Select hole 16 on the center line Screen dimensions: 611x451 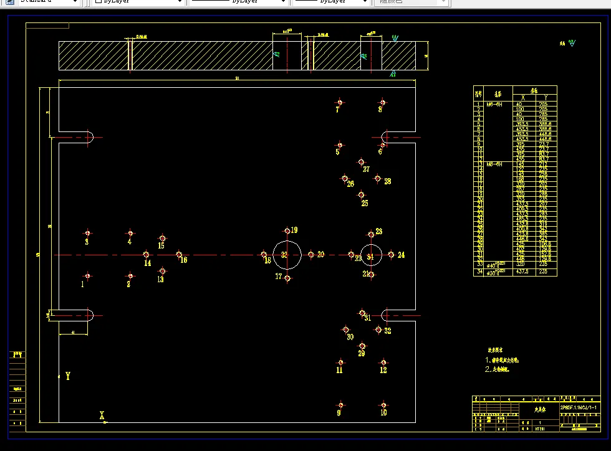179,254
